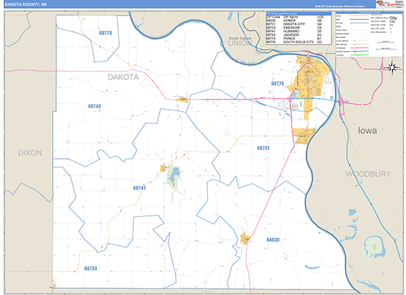Click the ZIP code label 68743
This screenshot has width=406, height=295.
coord(95,106)
